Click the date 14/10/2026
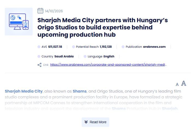 (54, 11)
